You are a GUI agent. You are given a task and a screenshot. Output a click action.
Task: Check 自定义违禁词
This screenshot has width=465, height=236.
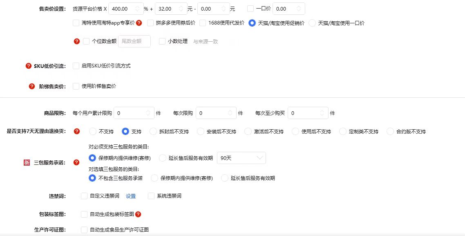pos(84,196)
